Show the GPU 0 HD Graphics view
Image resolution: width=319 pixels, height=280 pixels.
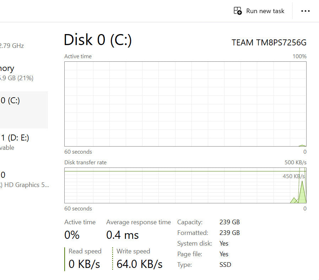(x=21, y=180)
